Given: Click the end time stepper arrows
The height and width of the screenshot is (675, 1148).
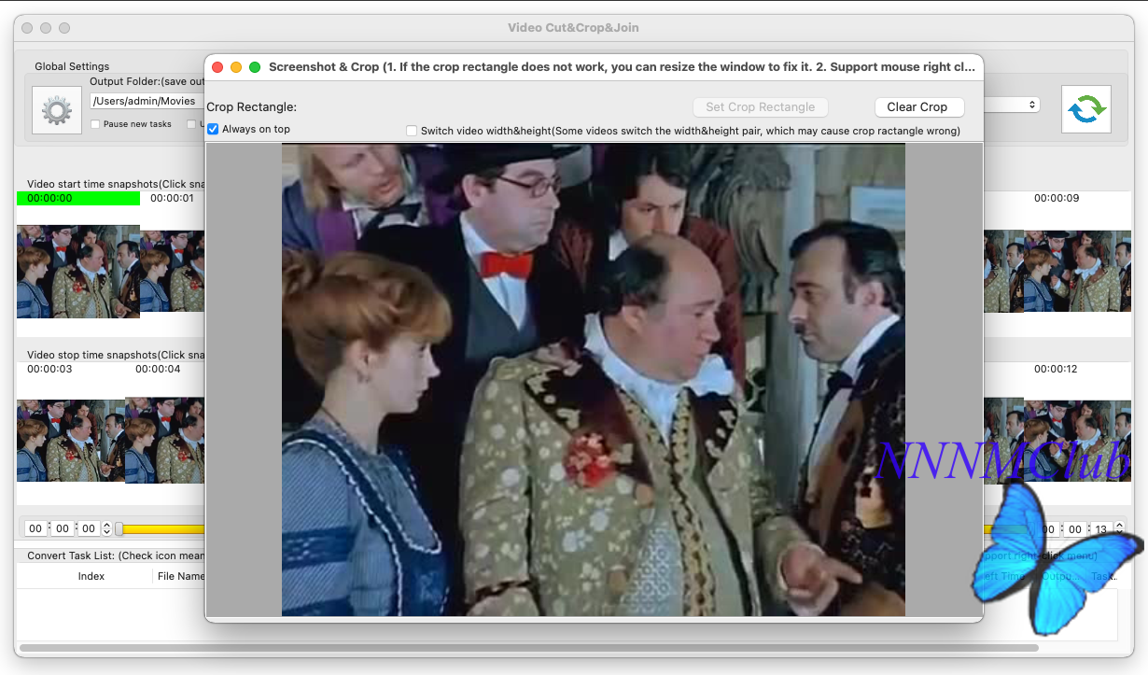Looking at the screenshot, I should [1118, 529].
